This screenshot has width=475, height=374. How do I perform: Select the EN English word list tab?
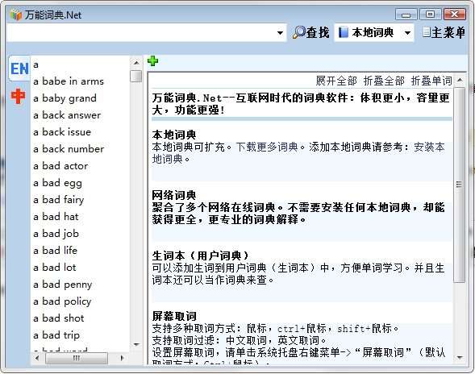19,69
